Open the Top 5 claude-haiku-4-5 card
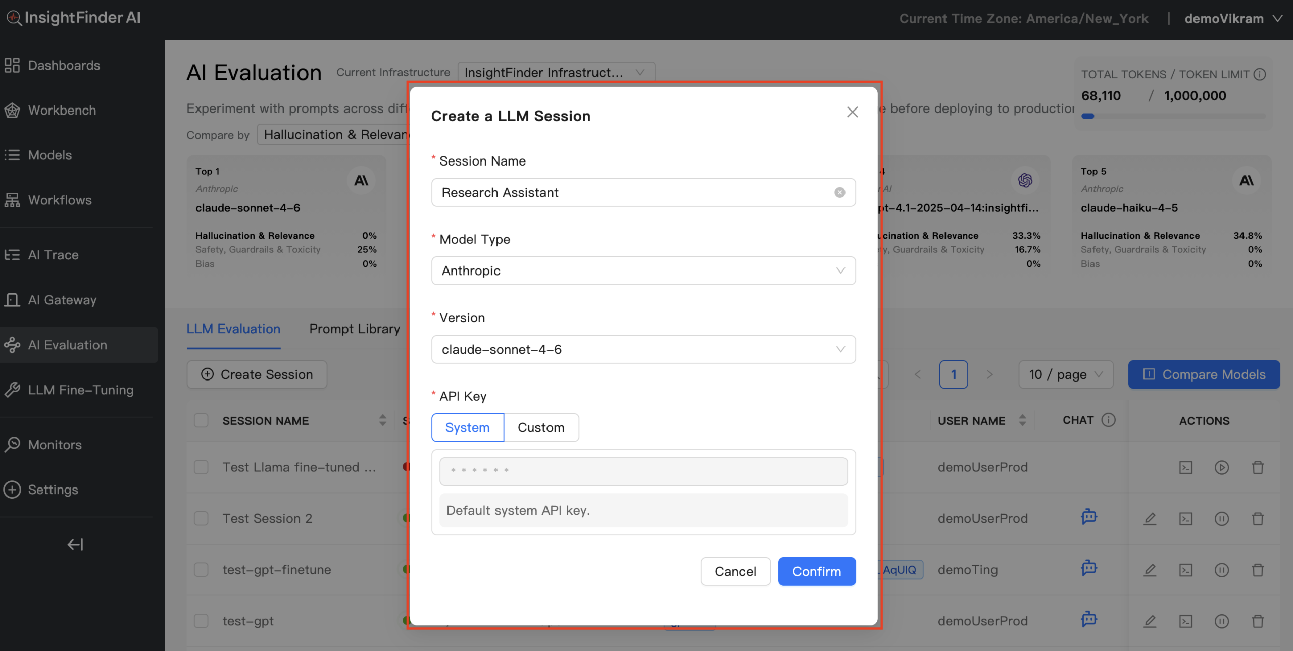The width and height of the screenshot is (1293, 651). 1171,215
